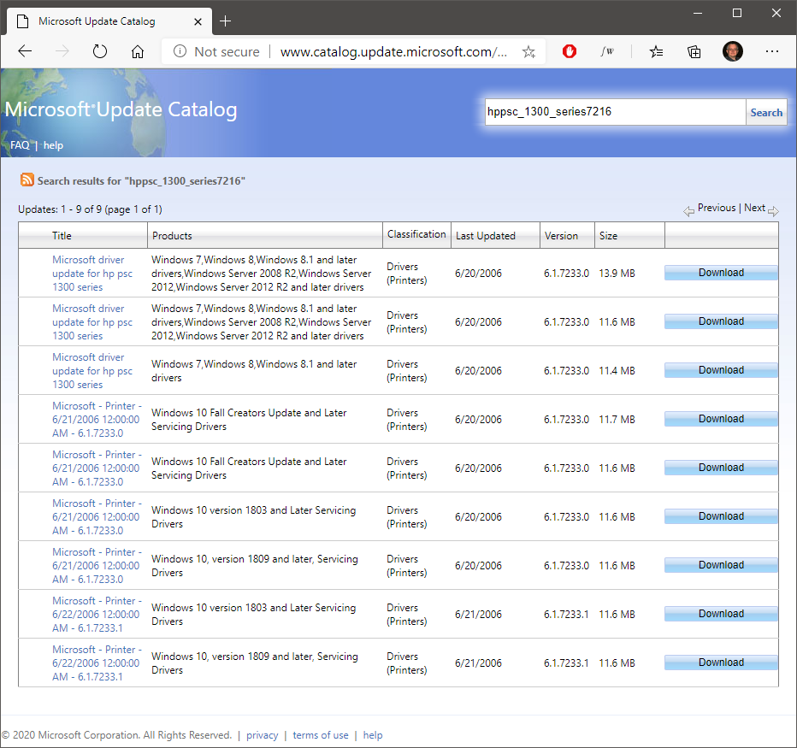Sort by the Classification column header
Viewport: 797px width, 748px height.
(x=416, y=234)
